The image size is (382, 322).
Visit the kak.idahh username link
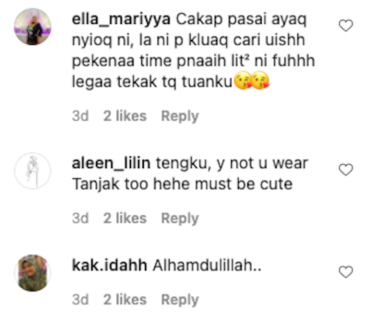[x=109, y=265]
